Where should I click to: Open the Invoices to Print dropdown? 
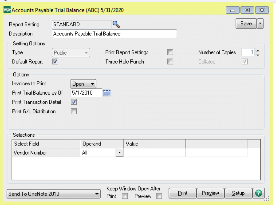(x=83, y=84)
